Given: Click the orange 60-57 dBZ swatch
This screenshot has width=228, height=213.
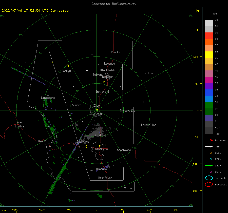Looking at the screenshot, I should pos(209,42).
